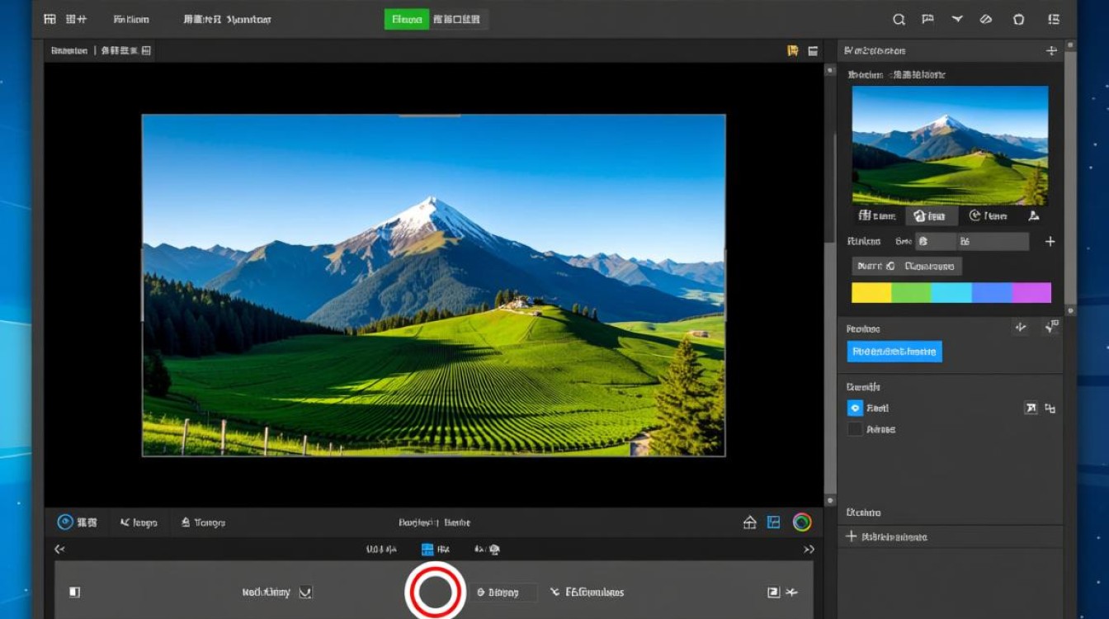The height and width of the screenshot is (619, 1109).
Task: Click the yellow bookmark icon above the canvas
Action: click(793, 51)
